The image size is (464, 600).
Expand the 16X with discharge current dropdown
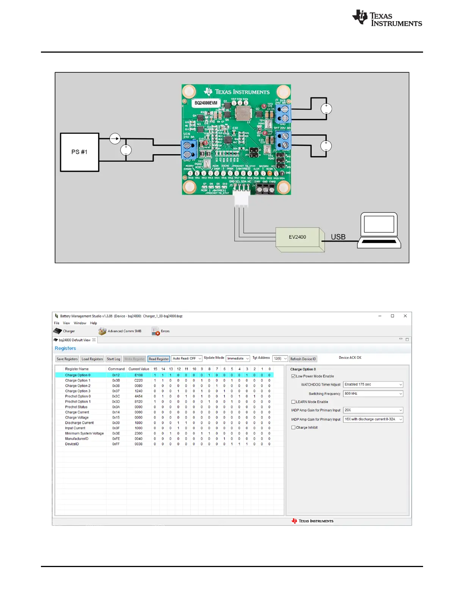pos(373,419)
